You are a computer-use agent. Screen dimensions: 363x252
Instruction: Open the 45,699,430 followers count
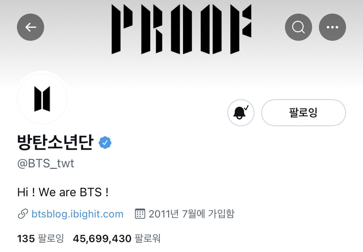pos(102,239)
